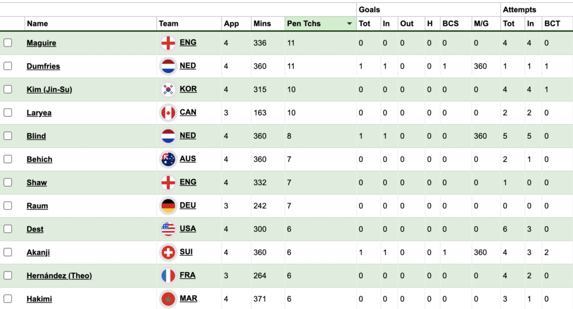This screenshot has width=573, height=309.
Task: Click the FRA team link
Action: [x=187, y=275]
